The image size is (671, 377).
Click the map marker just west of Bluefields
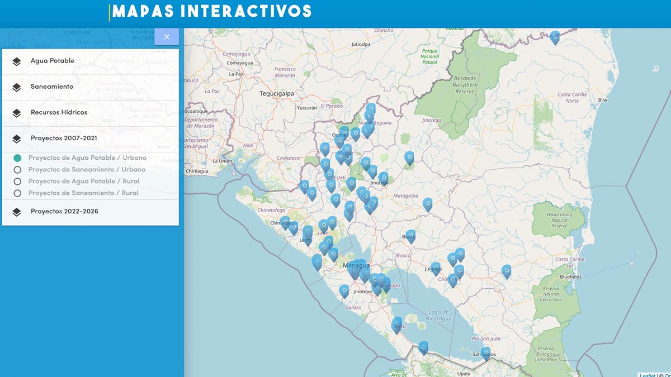(507, 271)
